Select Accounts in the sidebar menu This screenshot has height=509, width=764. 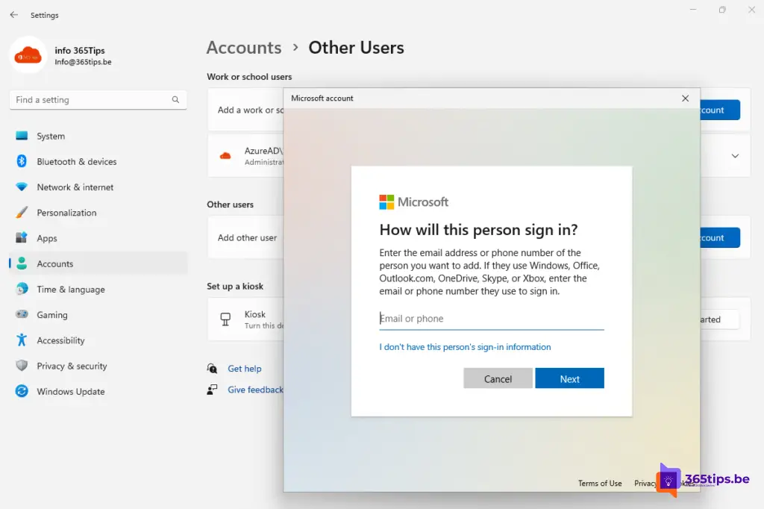(x=55, y=264)
